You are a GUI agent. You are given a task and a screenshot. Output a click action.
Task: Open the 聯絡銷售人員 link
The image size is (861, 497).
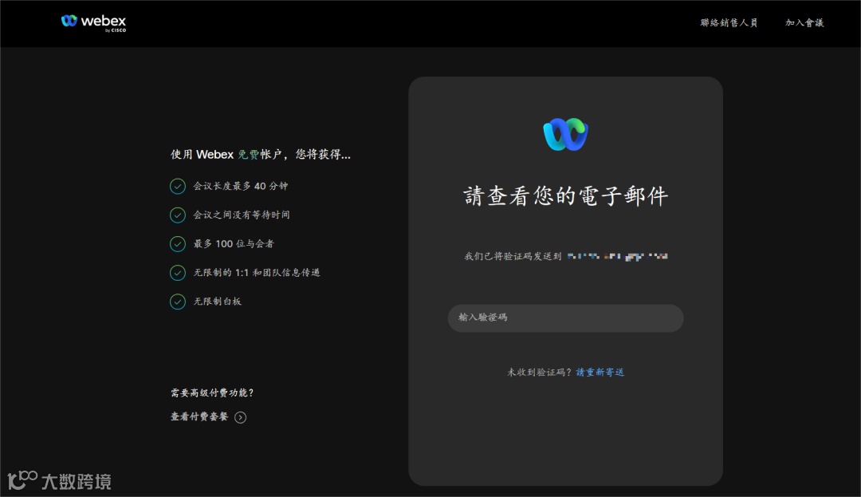tap(729, 22)
